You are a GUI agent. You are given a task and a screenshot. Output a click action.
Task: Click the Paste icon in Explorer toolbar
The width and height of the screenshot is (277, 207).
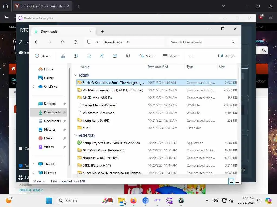(x=89, y=56)
